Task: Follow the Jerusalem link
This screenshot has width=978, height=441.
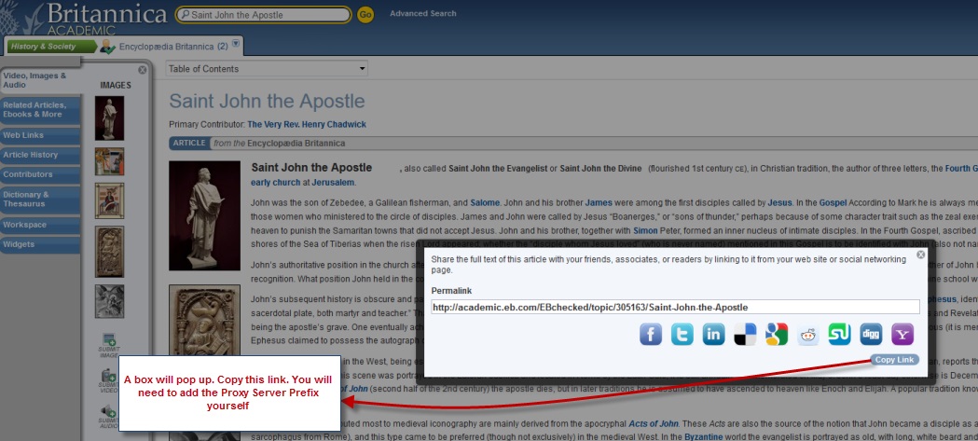Action: click(333, 183)
